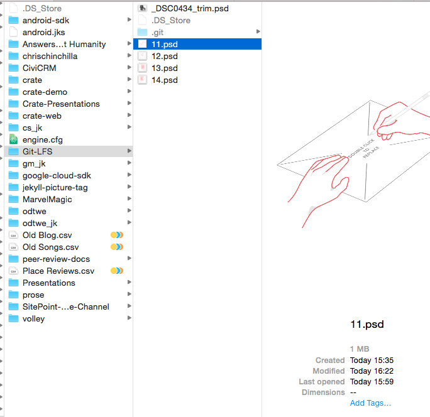Click the prose folder name
The image size is (430, 417).
33,295
